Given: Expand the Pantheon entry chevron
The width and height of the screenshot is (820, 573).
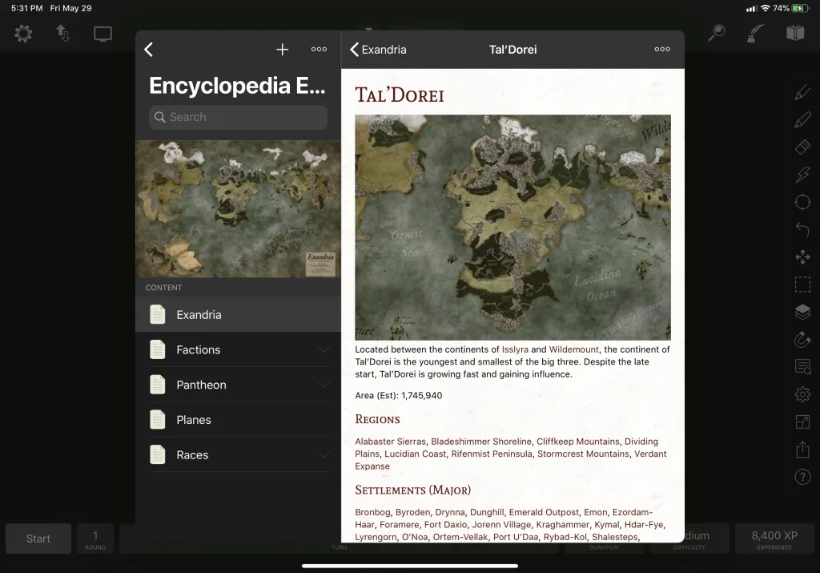Looking at the screenshot, I should coord(324,385).
